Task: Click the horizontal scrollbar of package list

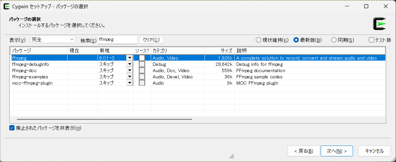Action: tap(104, 119)
